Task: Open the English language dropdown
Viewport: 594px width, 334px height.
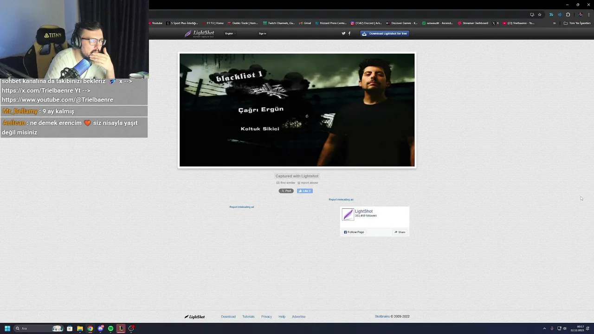Action: [x=230, y=33]
